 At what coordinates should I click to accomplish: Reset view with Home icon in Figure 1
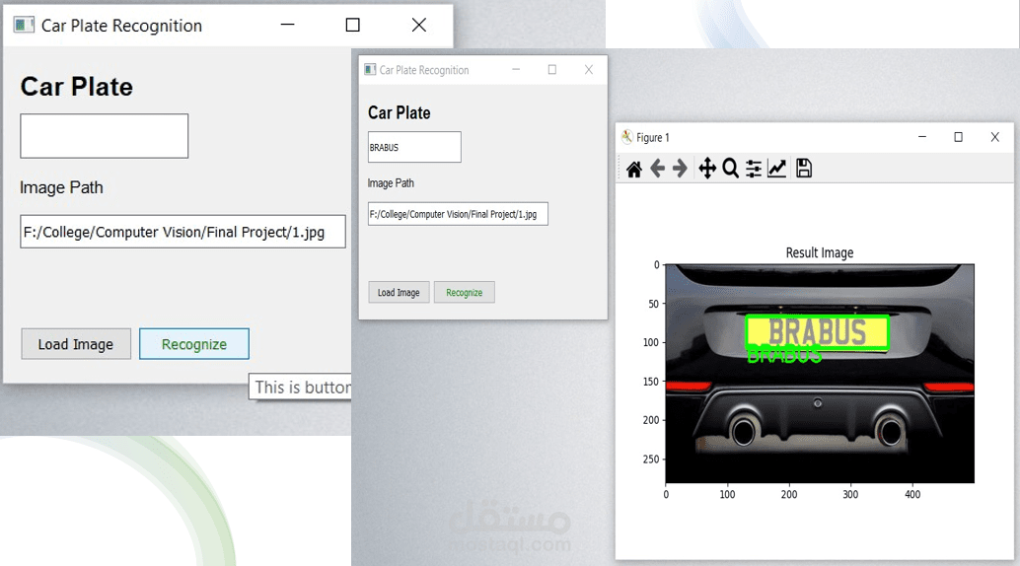click(634, 170)
